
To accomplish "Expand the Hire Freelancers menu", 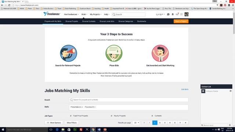I will pyautogui.click(x=71, y=14).
